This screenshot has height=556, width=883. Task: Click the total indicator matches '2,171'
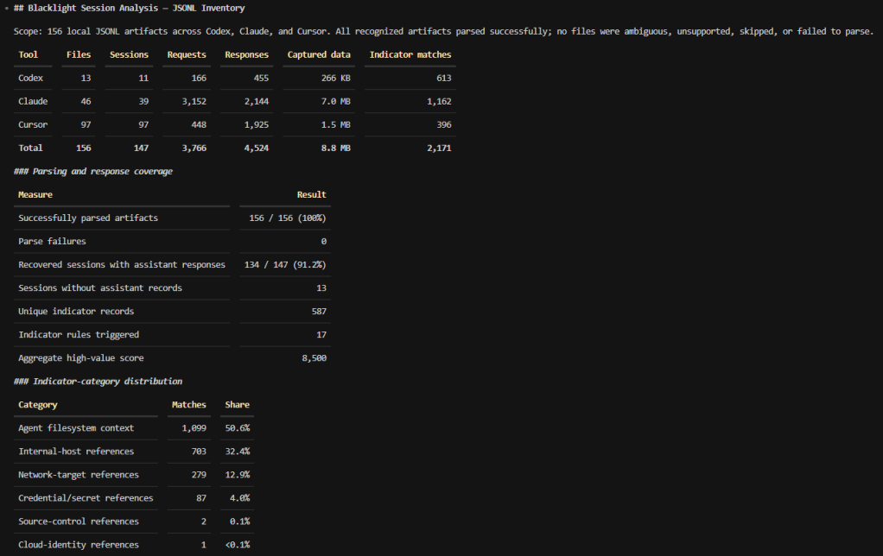click(439, 148)
